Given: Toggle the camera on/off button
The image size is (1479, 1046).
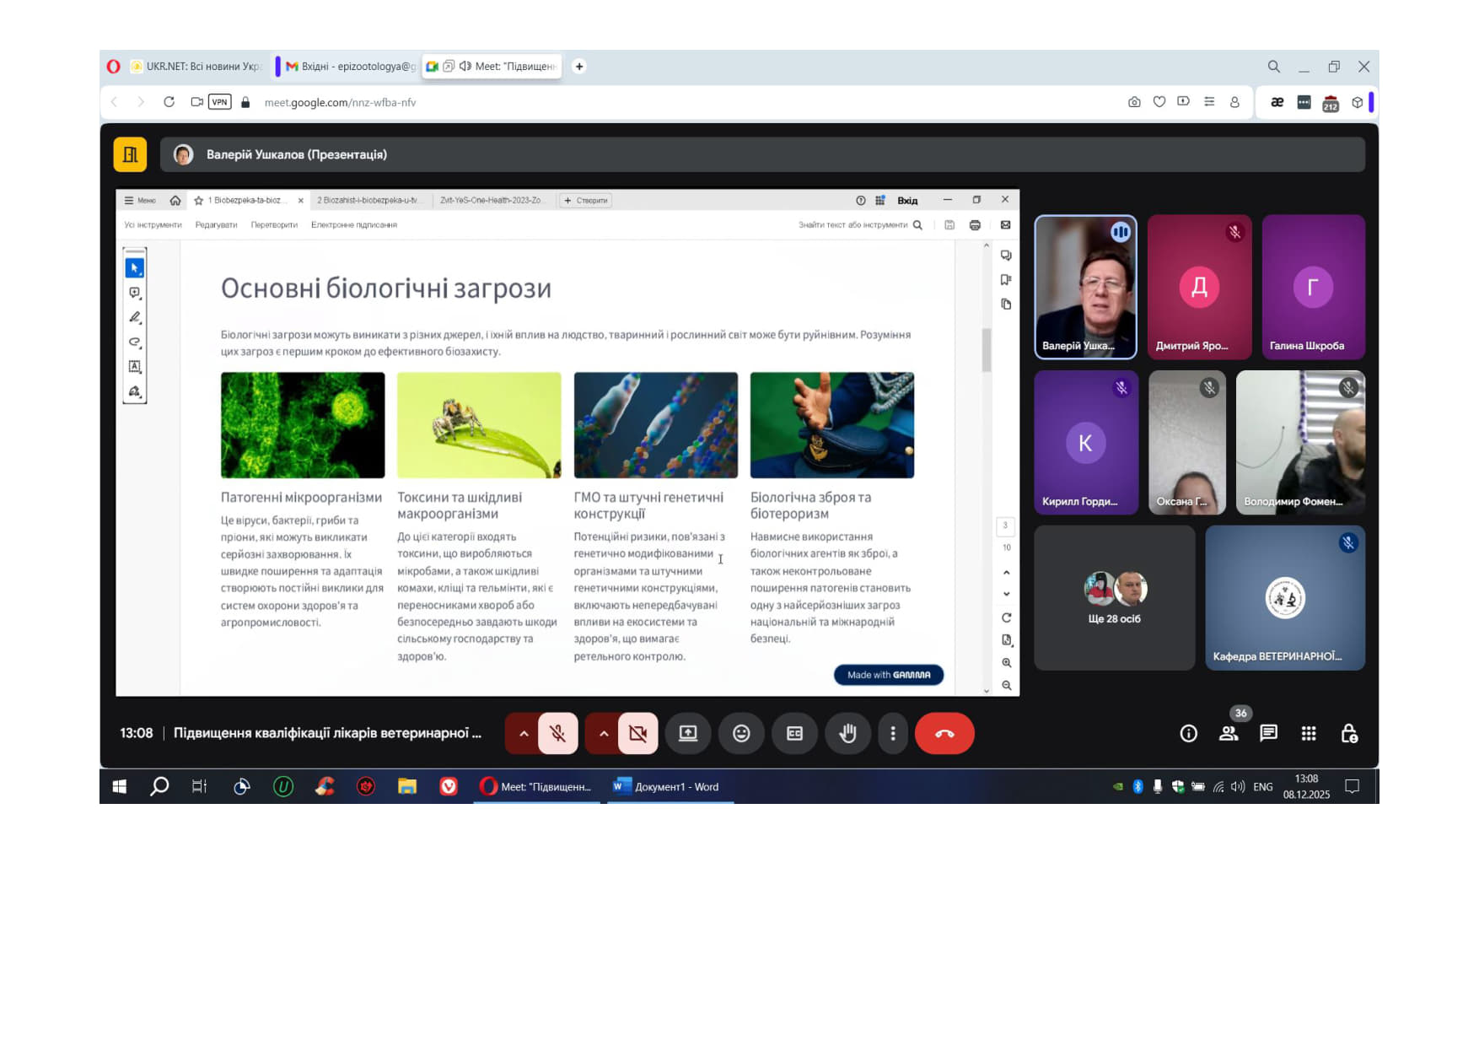Looking at the screenshot, I should [x=637, y=734].
